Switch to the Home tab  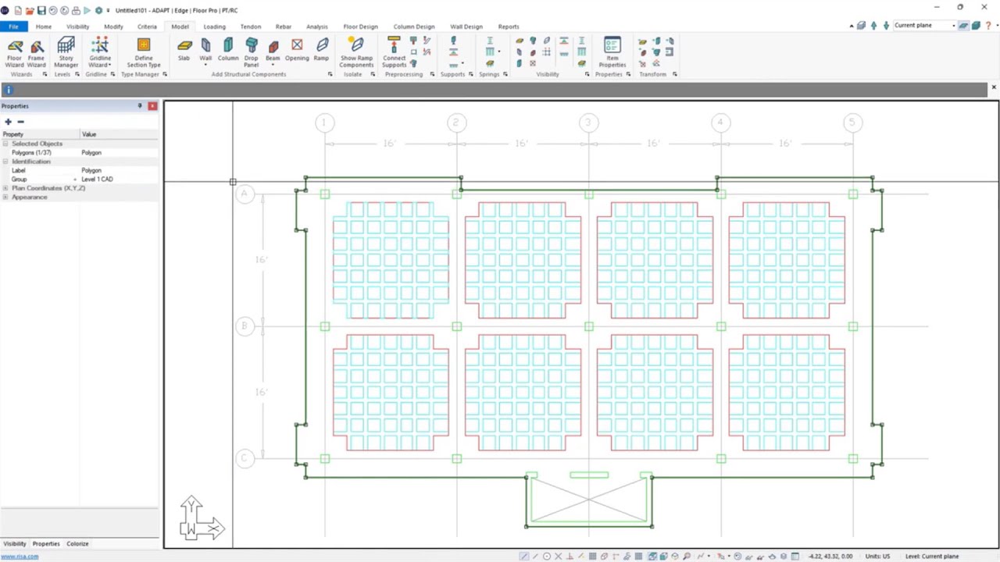tap(43, 27)
